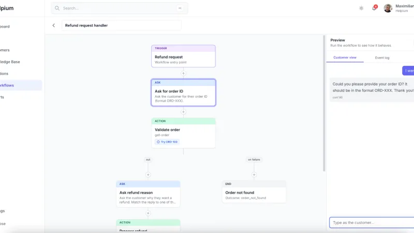
Task: Switch to the Customer view tab
Action: [x=345, y=57]
